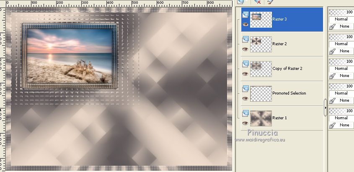Click the link chain icon for Raster 1
Screen dimensions: 354x172
pos(332,126)
